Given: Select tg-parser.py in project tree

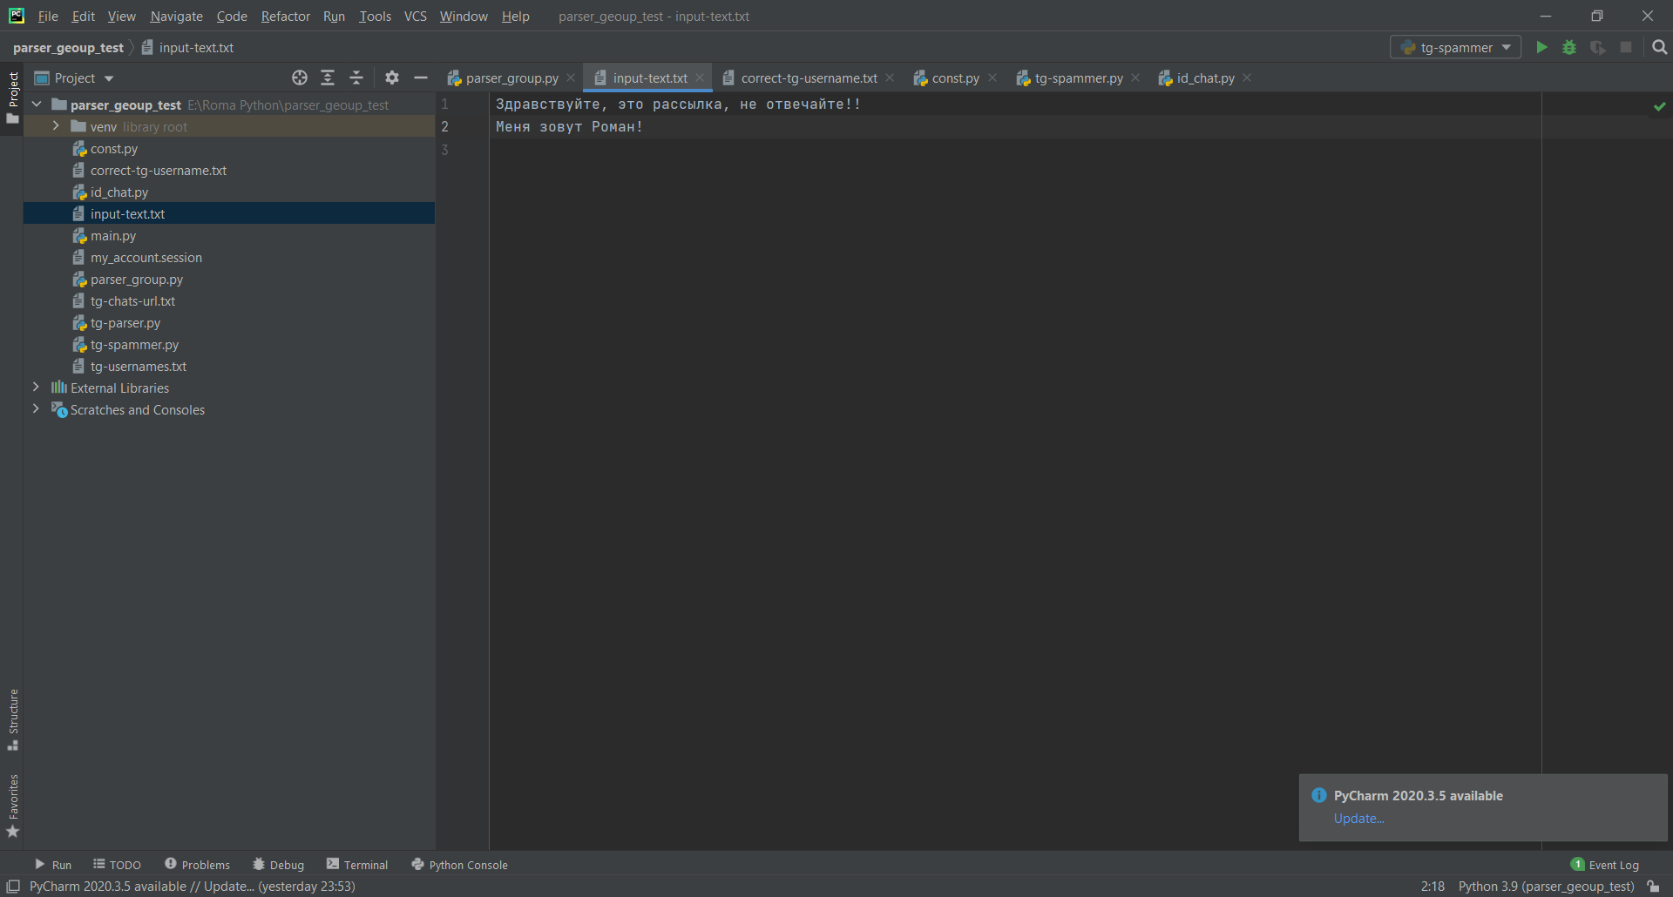Looking at the screenshot, I should tap(229, 322).
